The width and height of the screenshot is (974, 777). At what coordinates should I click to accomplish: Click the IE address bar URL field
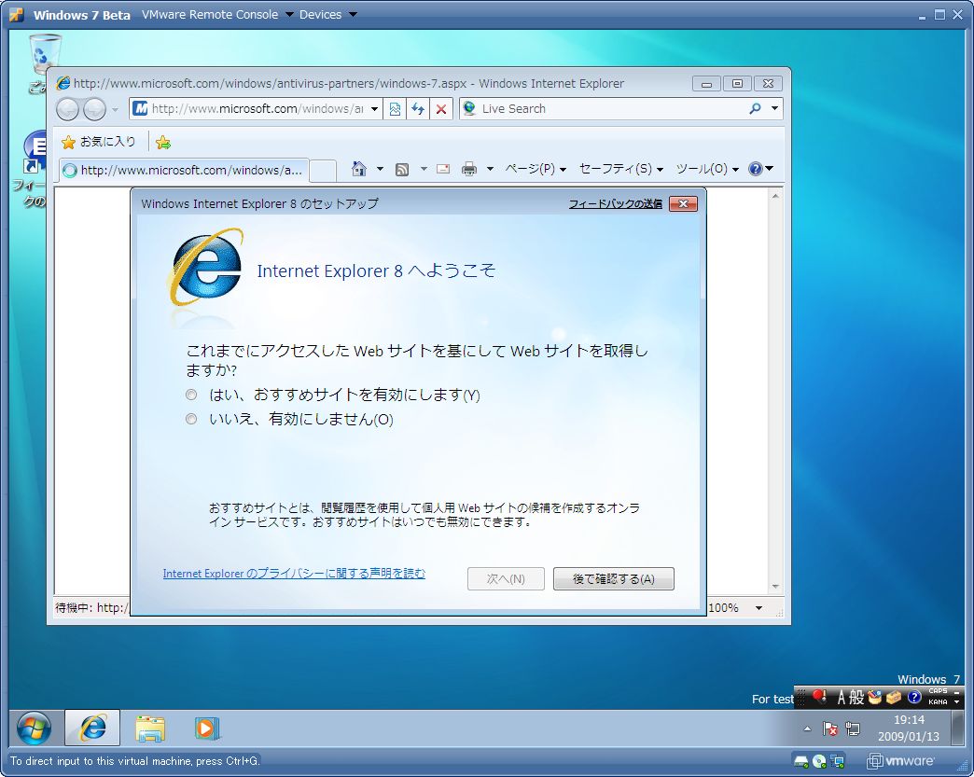(x=257, y=109)
